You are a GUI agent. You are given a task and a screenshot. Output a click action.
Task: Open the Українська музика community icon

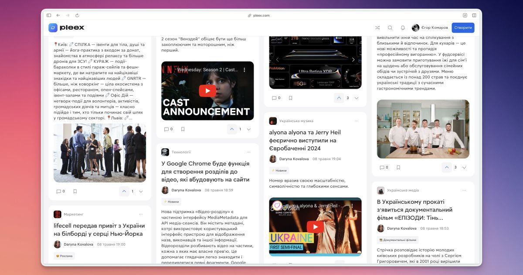273,121
